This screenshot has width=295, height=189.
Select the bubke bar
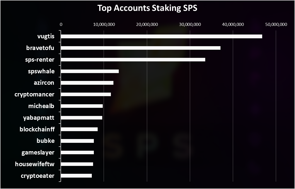(77, 141)
